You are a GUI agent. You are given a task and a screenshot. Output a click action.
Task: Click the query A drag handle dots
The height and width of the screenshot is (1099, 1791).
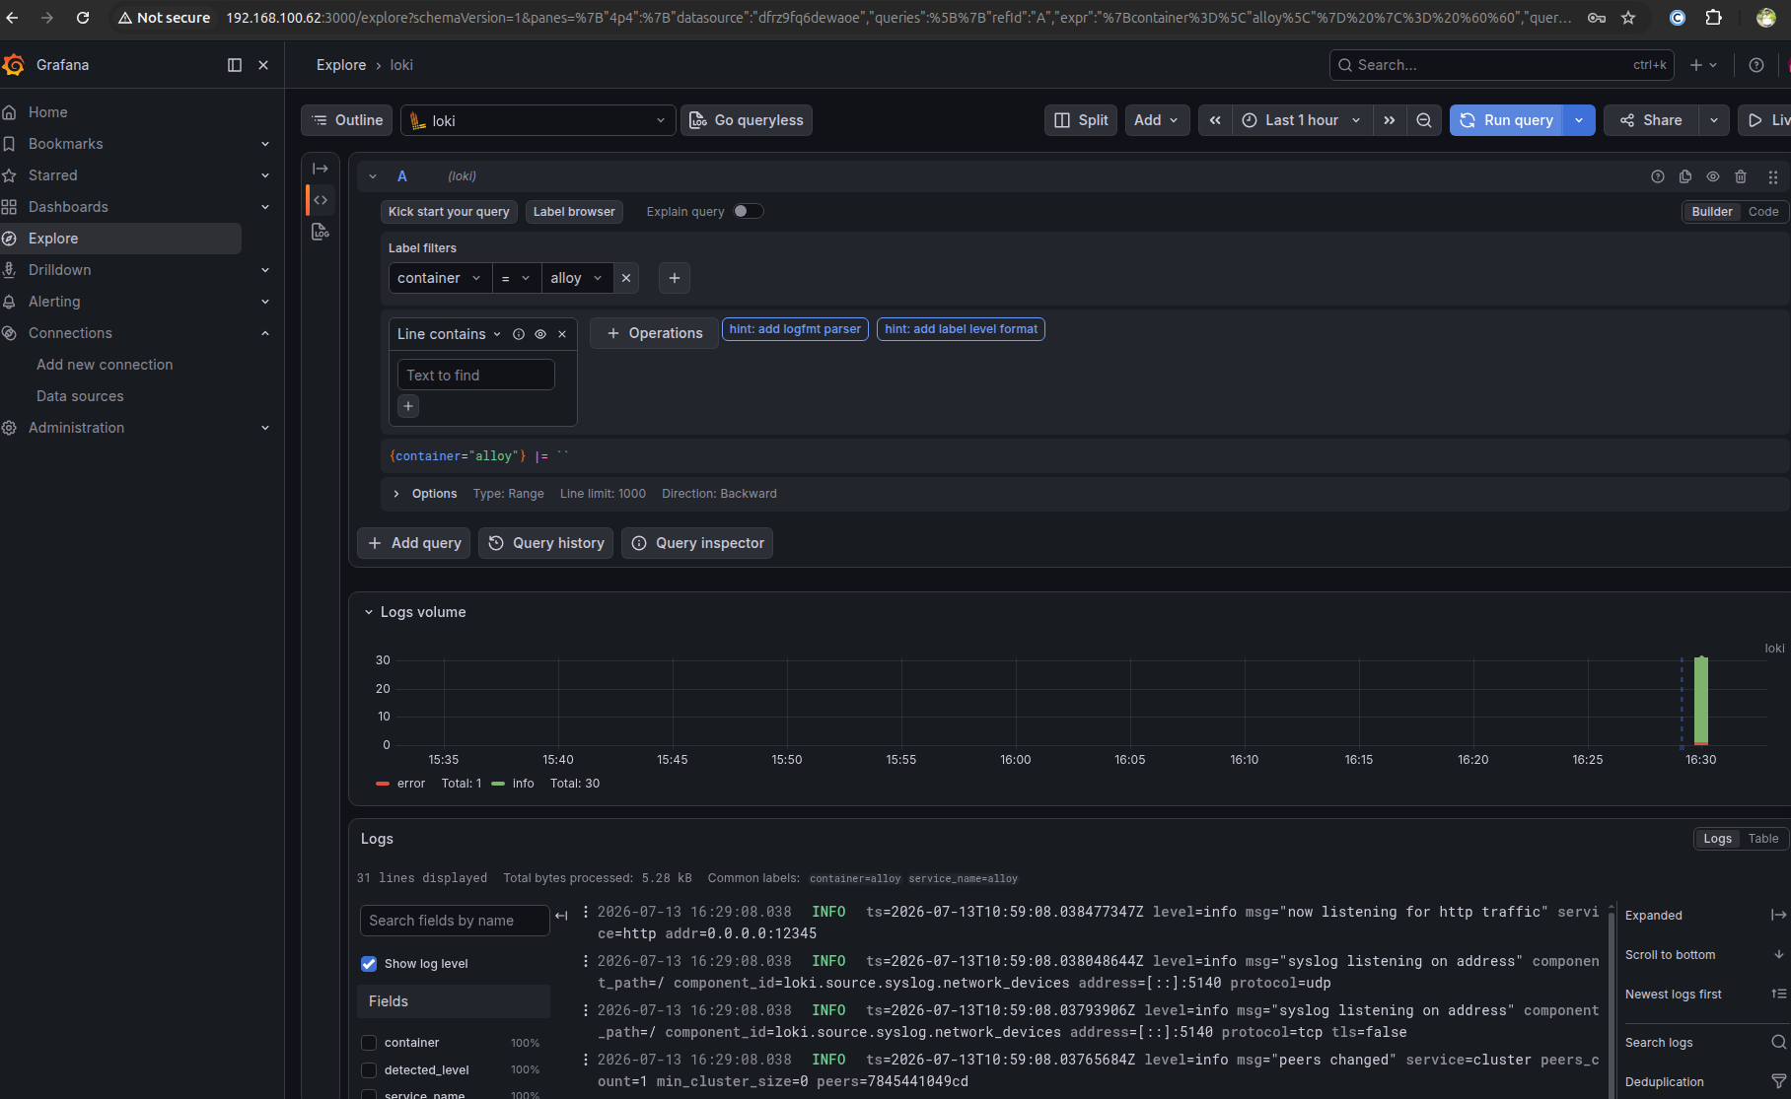pos(1773,176)
